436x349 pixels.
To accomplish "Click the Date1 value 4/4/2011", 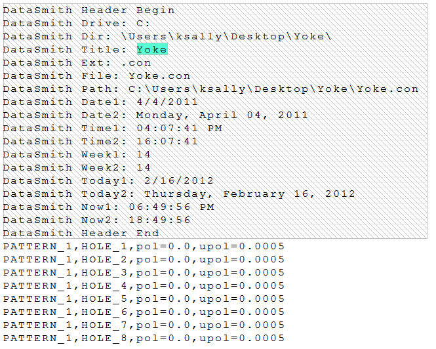I will pyautogui.click(x=167, y=102).
